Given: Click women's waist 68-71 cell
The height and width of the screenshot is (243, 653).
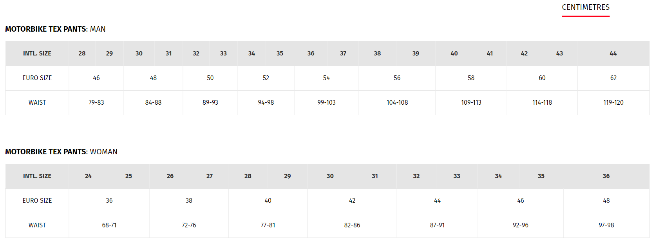Looking at the screenshot, I should click(x=109, y=225).
